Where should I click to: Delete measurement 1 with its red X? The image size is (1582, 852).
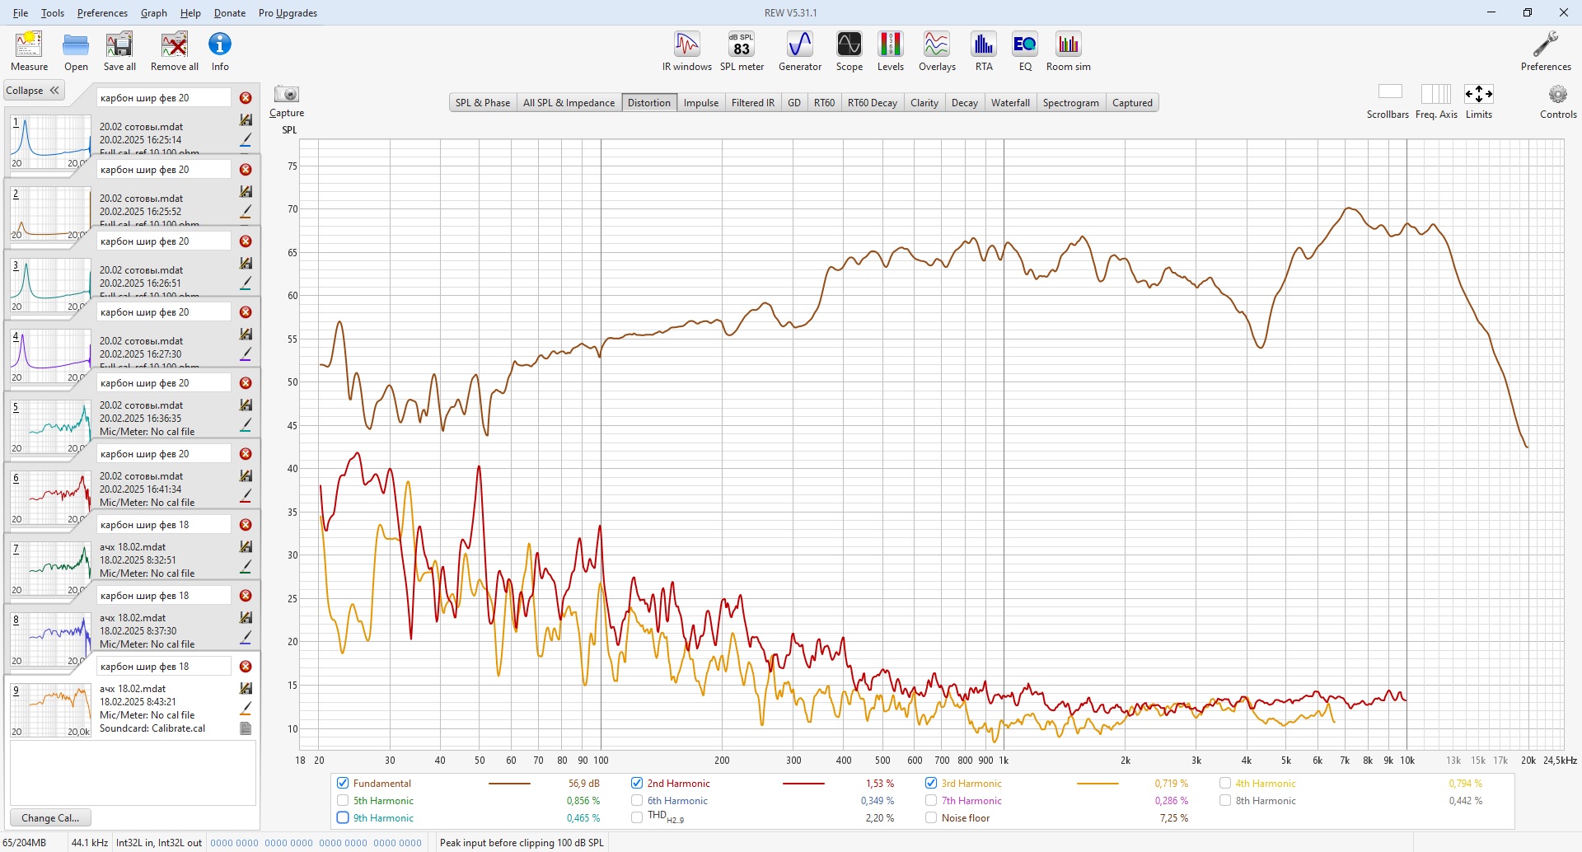tap(246, 98)
